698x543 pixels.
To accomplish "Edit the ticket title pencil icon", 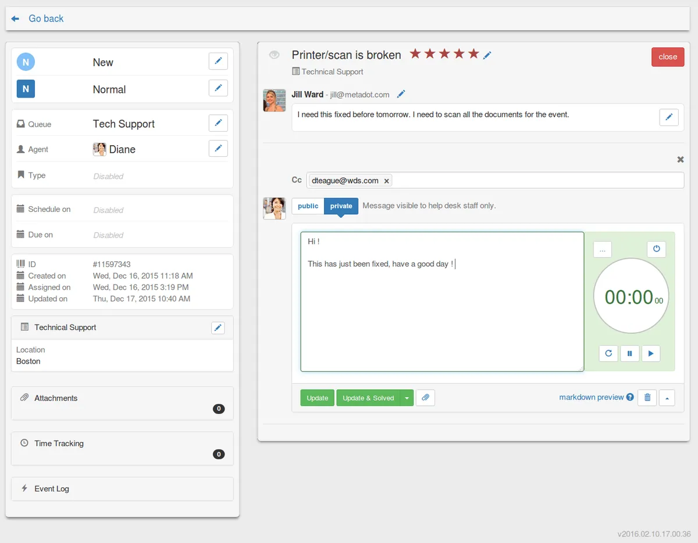I will 487,55.
